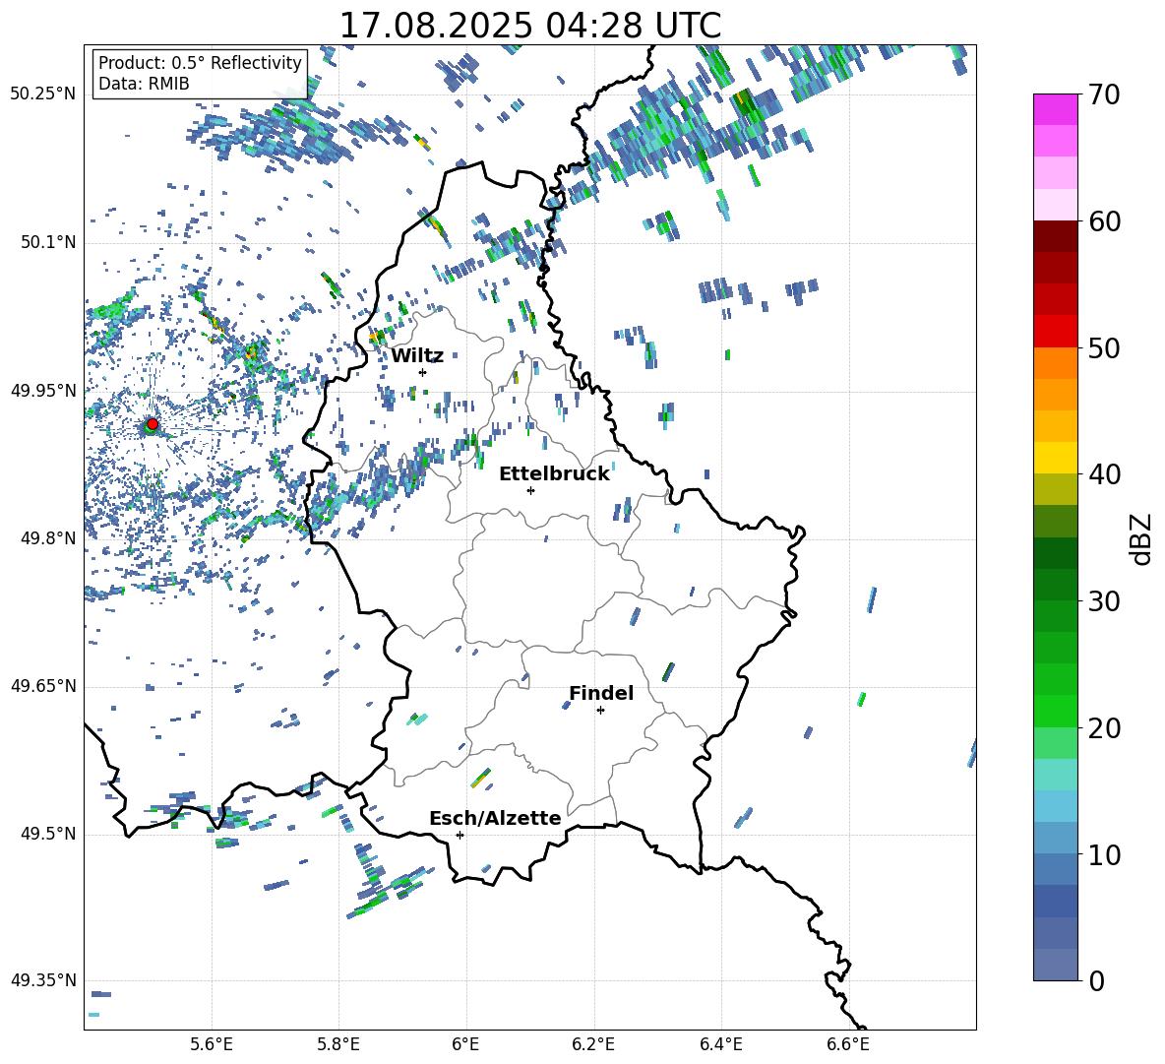
Task: Click the 10 colorbar tick value
Action: coord(1104,854)
